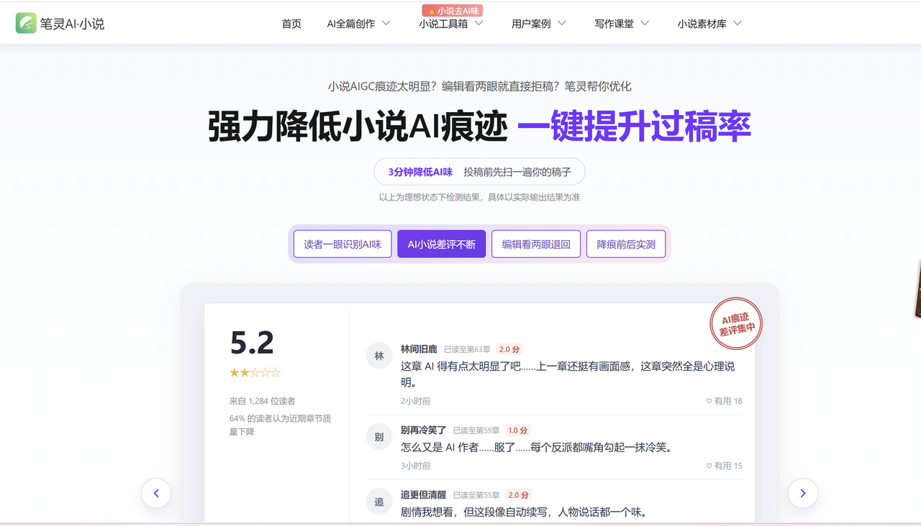Open the 小说素材库 menu
The width and height of the screenshot is (921, 526).
tap(702, 24)
